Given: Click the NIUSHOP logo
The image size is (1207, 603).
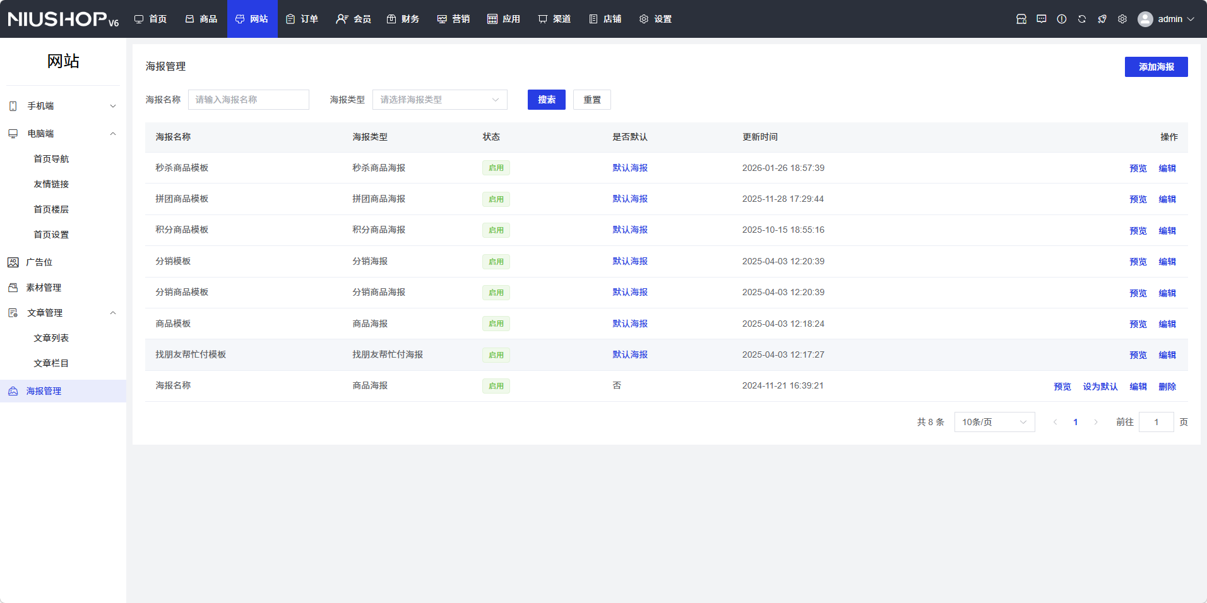Looking at the screenshot, I should pos(63,19).
